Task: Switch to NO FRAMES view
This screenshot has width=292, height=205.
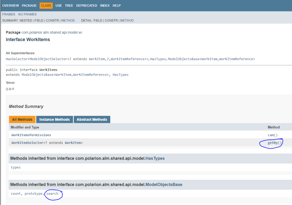Action: tap(27, 14)
